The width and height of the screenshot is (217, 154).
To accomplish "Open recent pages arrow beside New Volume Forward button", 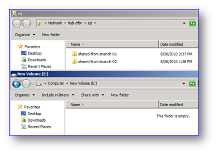I will click(33, 84).
